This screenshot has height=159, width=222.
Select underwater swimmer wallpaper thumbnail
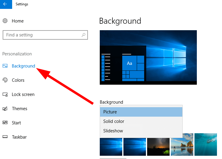click(x=206, y=144)
